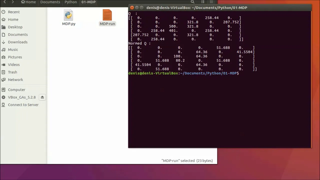Open Home in the path bar
The height and width of the screenshot is (180, 320).
tap(28, 2)
